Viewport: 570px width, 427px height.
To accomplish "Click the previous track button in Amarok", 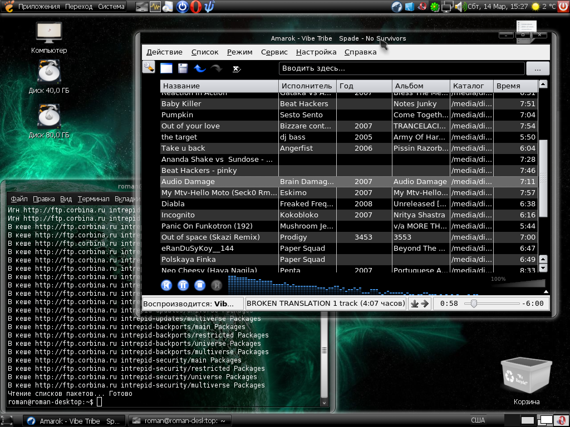I will [x=166, y=285].
